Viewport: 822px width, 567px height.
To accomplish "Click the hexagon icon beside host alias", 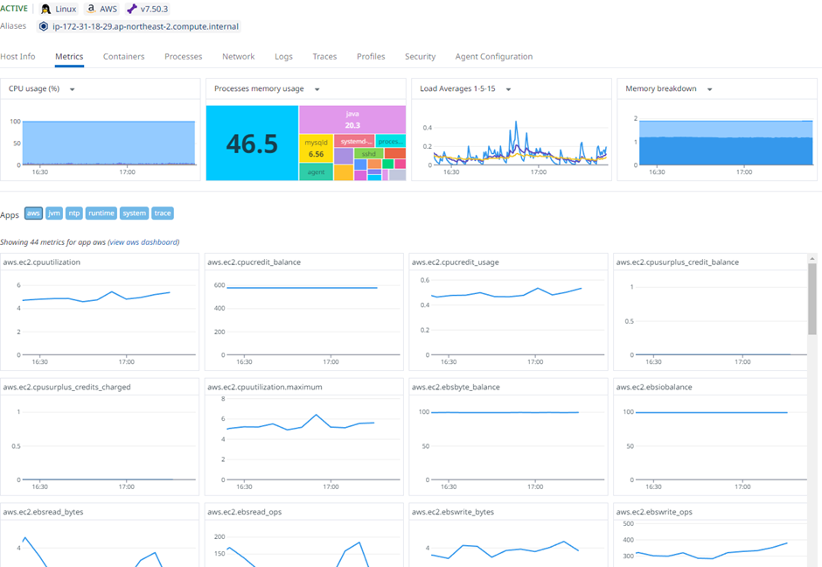I will coord(44,26).
